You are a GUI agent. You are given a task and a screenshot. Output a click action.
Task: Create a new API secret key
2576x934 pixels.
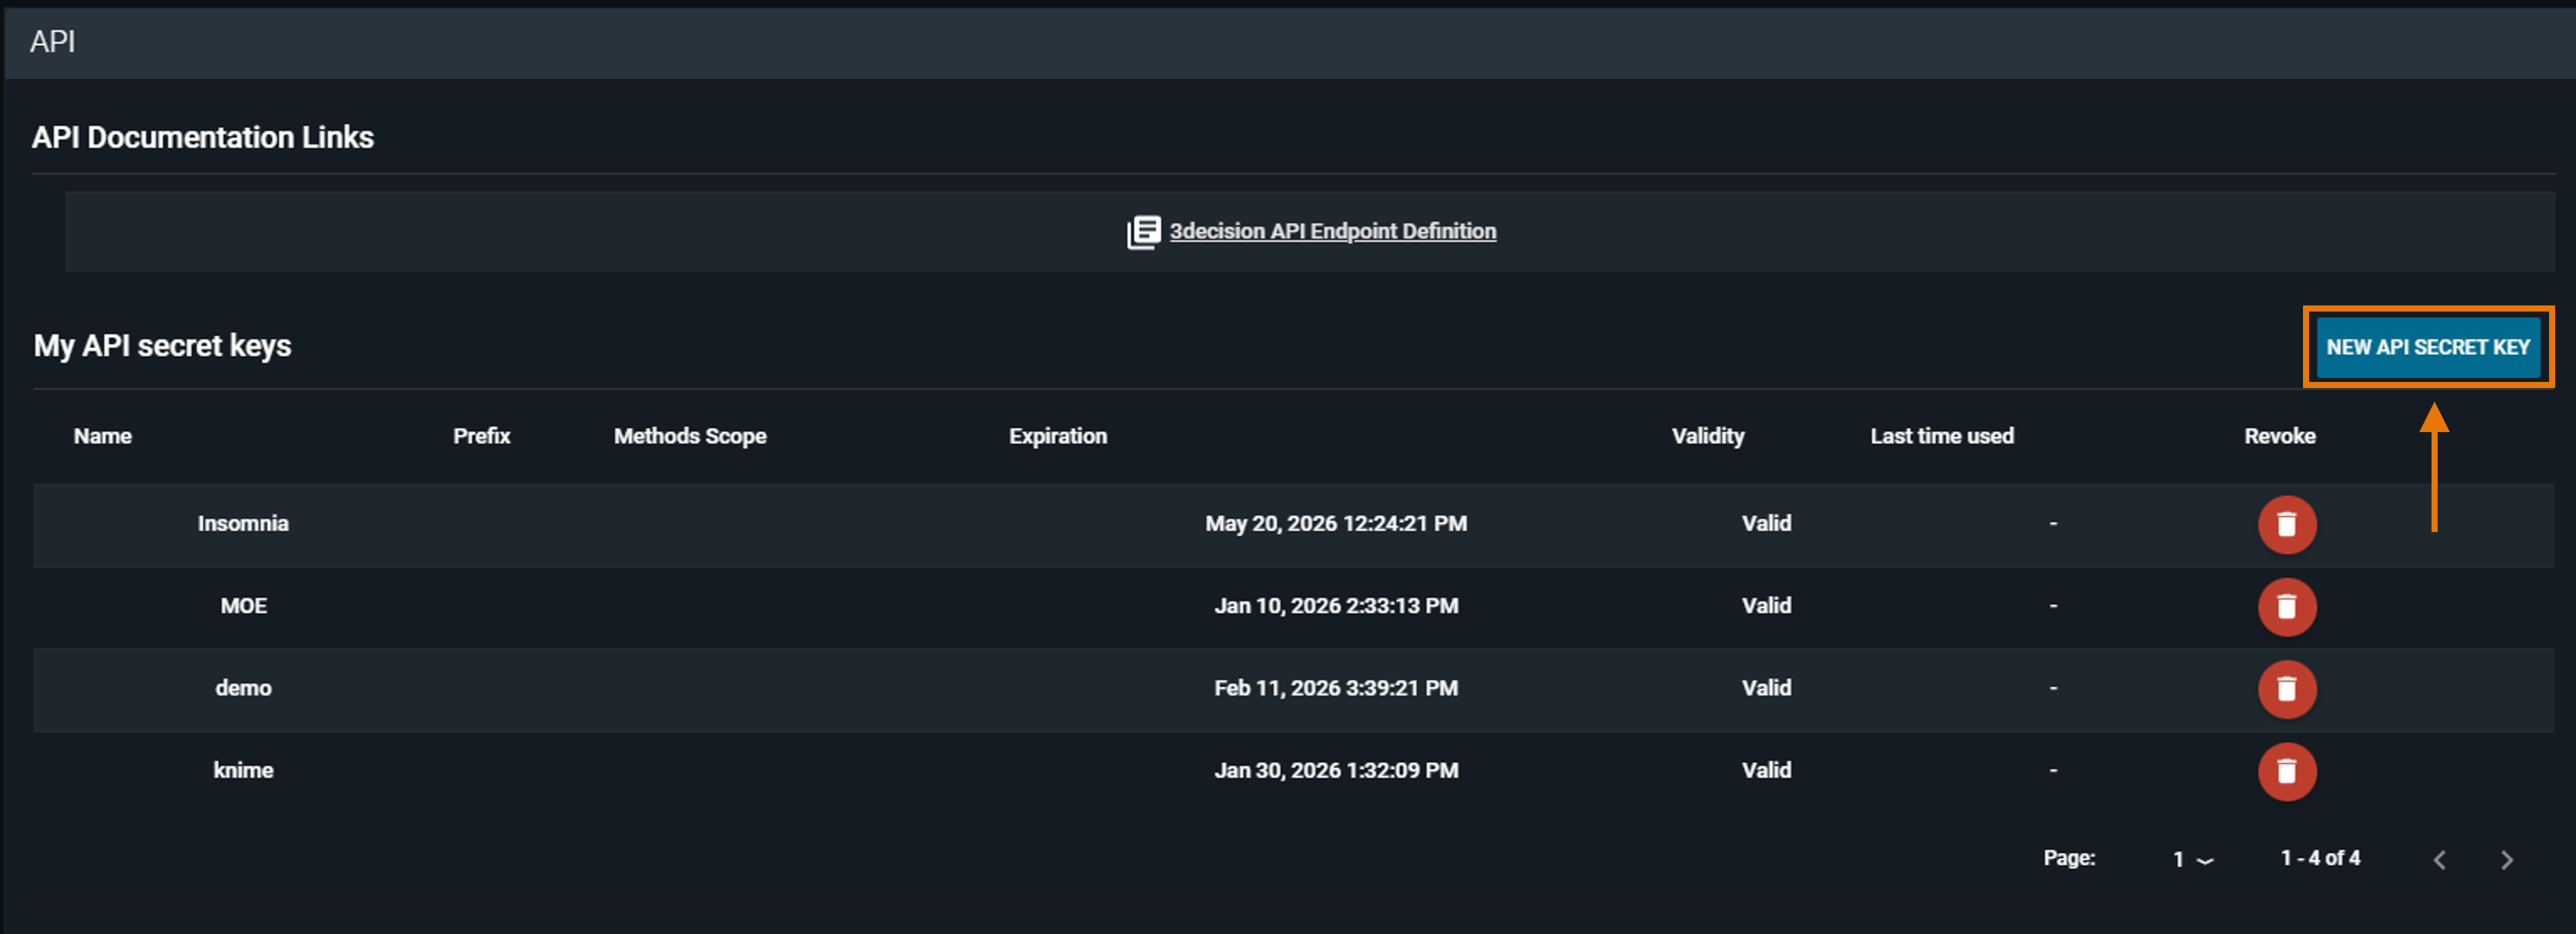pos(2427,347)
